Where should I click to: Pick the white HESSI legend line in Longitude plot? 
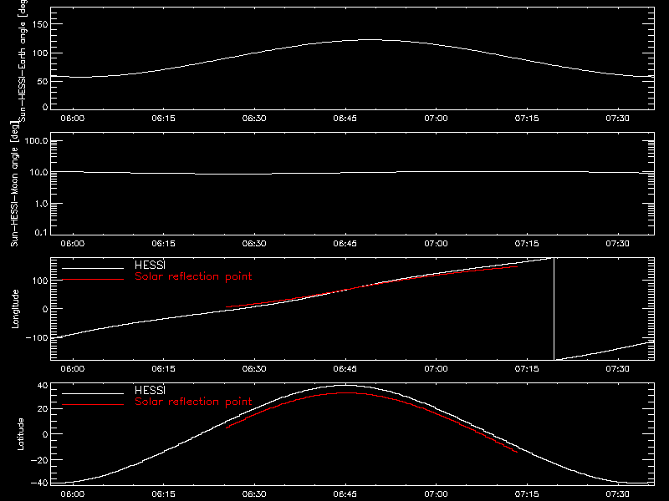click(93, 268)
